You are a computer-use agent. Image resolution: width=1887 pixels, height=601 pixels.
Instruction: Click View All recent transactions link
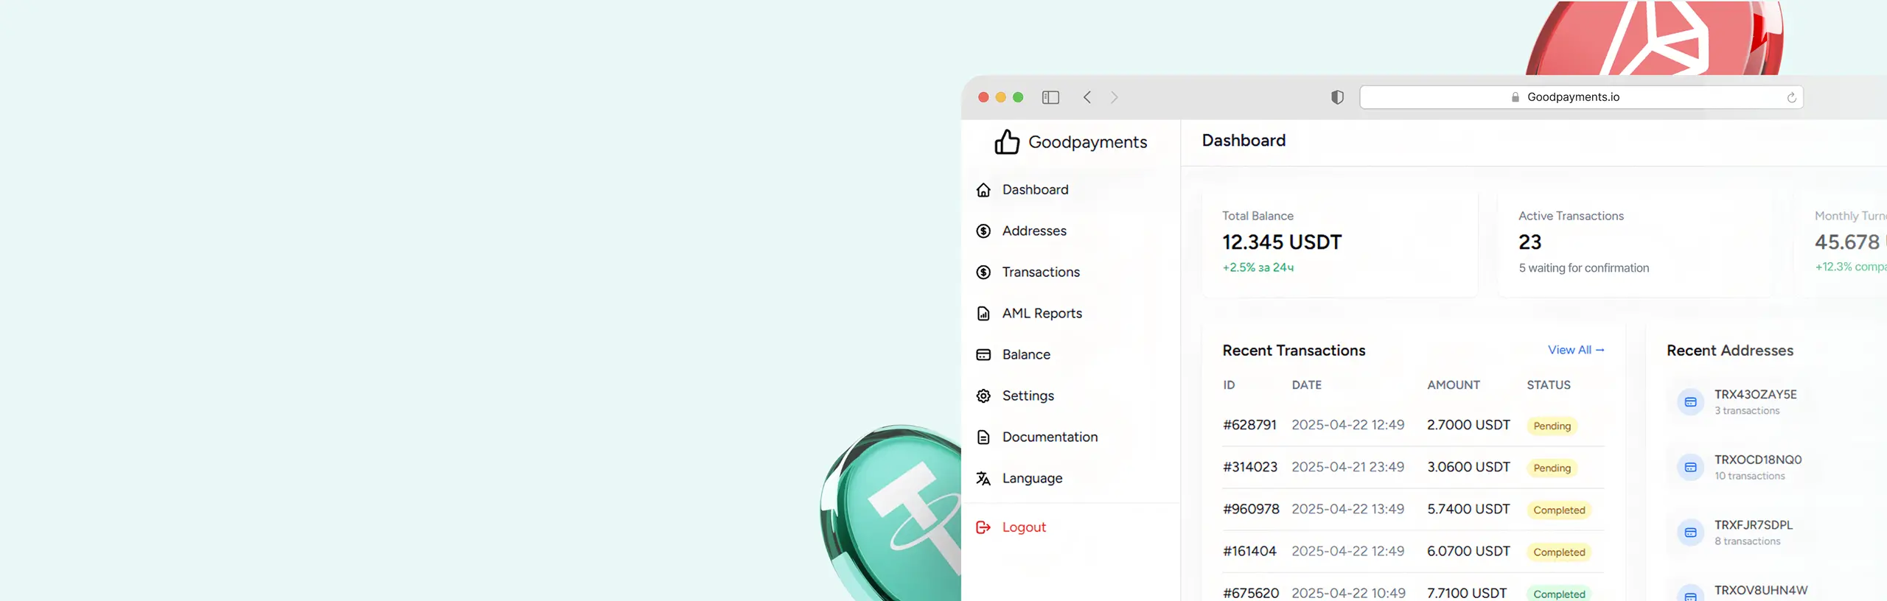pos(1575,350)
